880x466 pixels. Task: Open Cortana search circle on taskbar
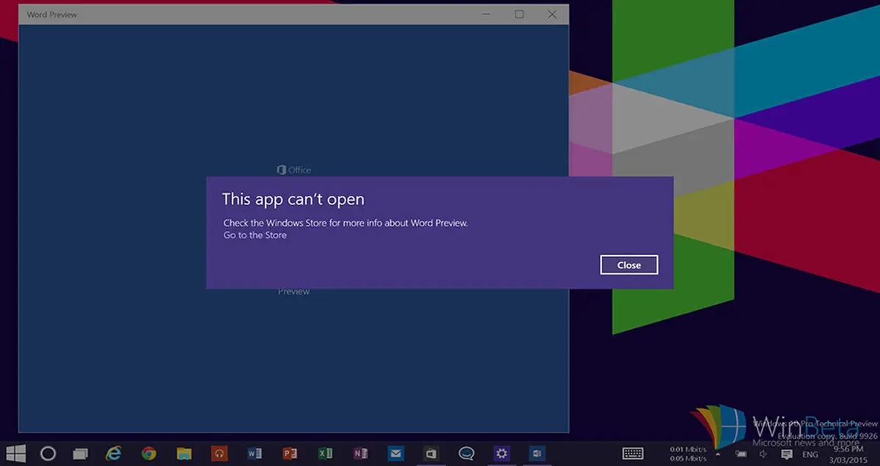click(x=48, y=453)
